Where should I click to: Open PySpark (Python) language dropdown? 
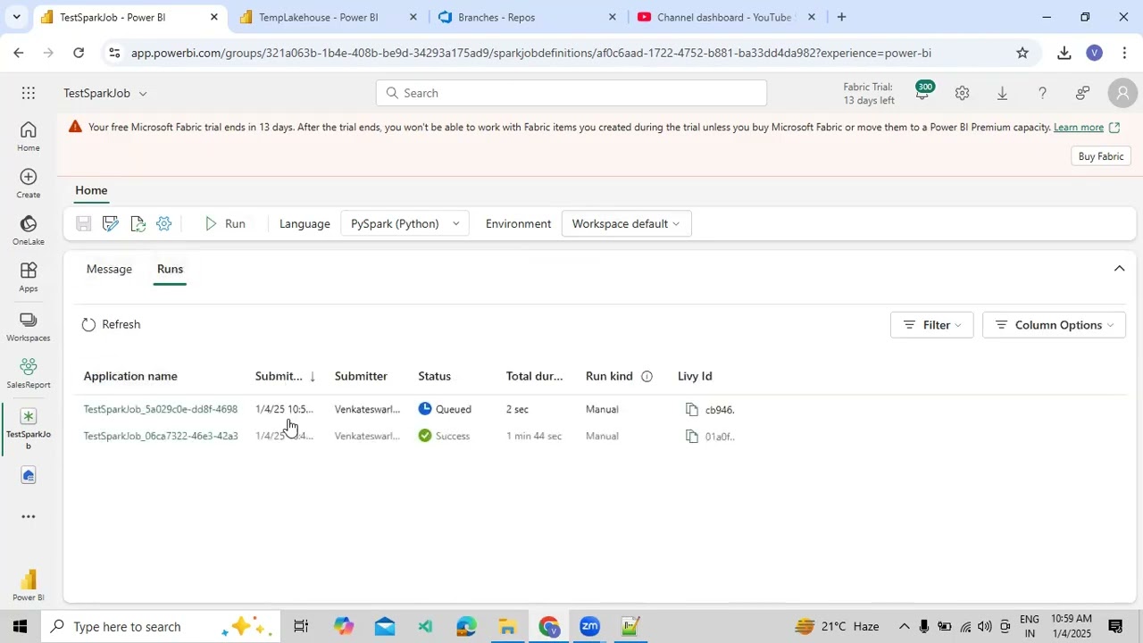coord(405,224)
